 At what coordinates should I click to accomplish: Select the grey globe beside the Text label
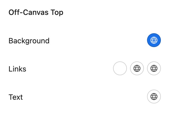(154, 97)
